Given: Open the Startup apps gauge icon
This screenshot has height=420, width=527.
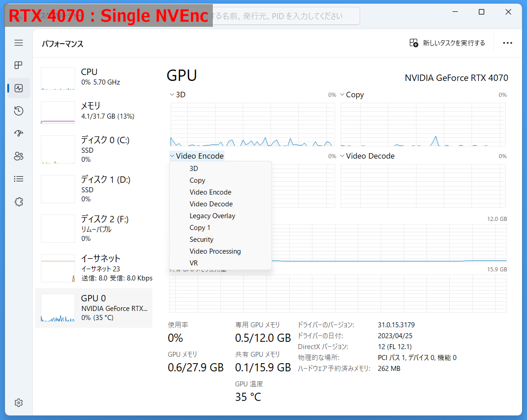Looking at the screenshot, I should (19, 133).
